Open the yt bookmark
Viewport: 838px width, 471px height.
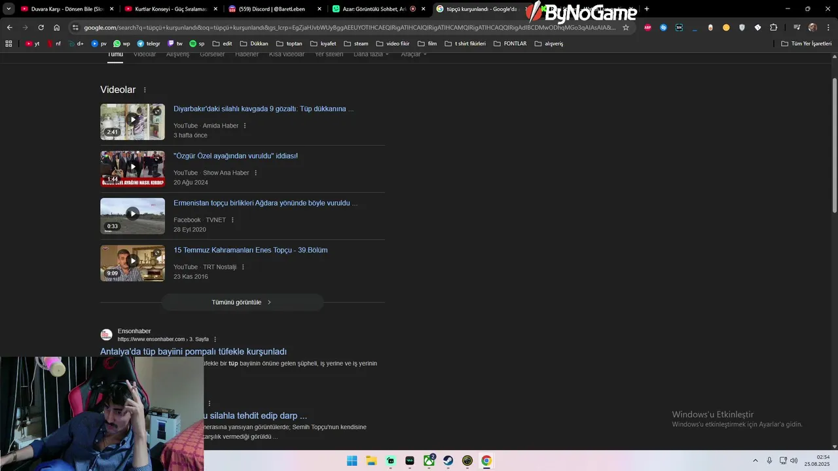pyautogui.click(x=32, y=44)
